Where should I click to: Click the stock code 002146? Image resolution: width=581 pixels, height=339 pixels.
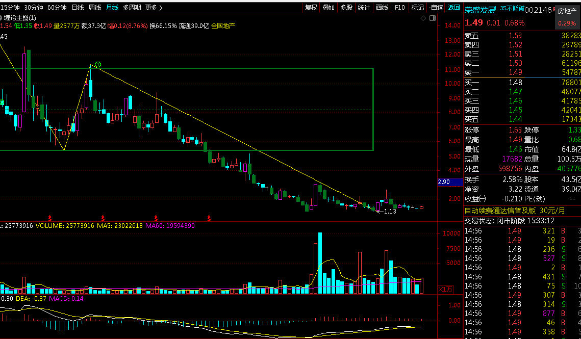pos(538,10)
